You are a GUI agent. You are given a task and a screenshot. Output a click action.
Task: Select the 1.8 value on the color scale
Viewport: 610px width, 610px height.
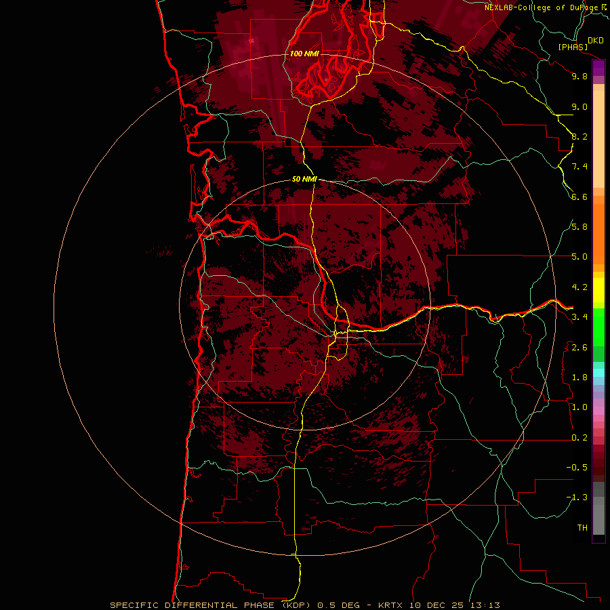pos(579,378)
